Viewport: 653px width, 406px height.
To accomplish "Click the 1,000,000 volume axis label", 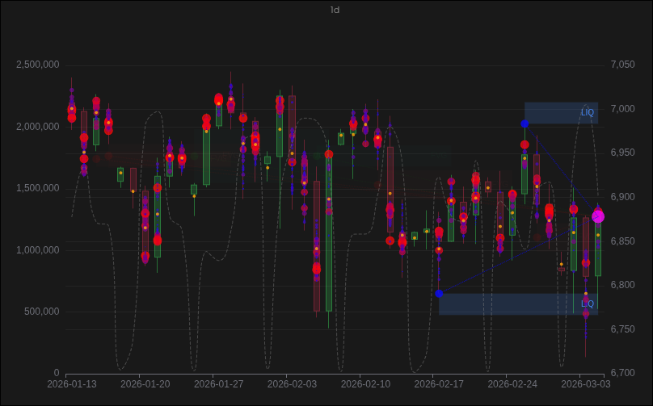I will [x=37, y=250].
